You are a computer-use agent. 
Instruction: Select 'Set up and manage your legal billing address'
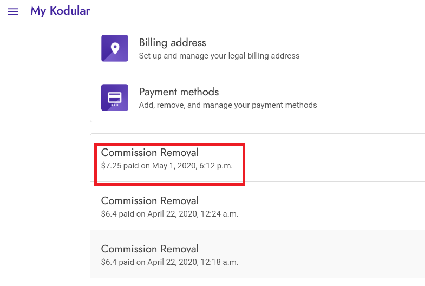(x=219, y=56)
